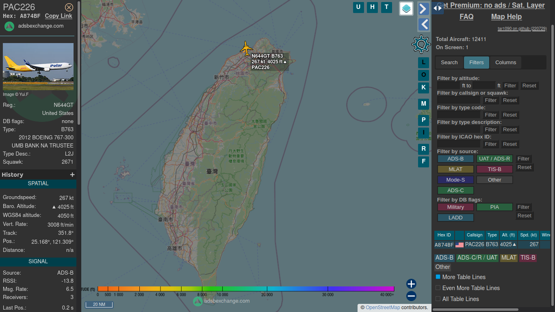Close the PAC226 aircraft info panel
This screenshot has width=555, height=312.
[69, 7]
